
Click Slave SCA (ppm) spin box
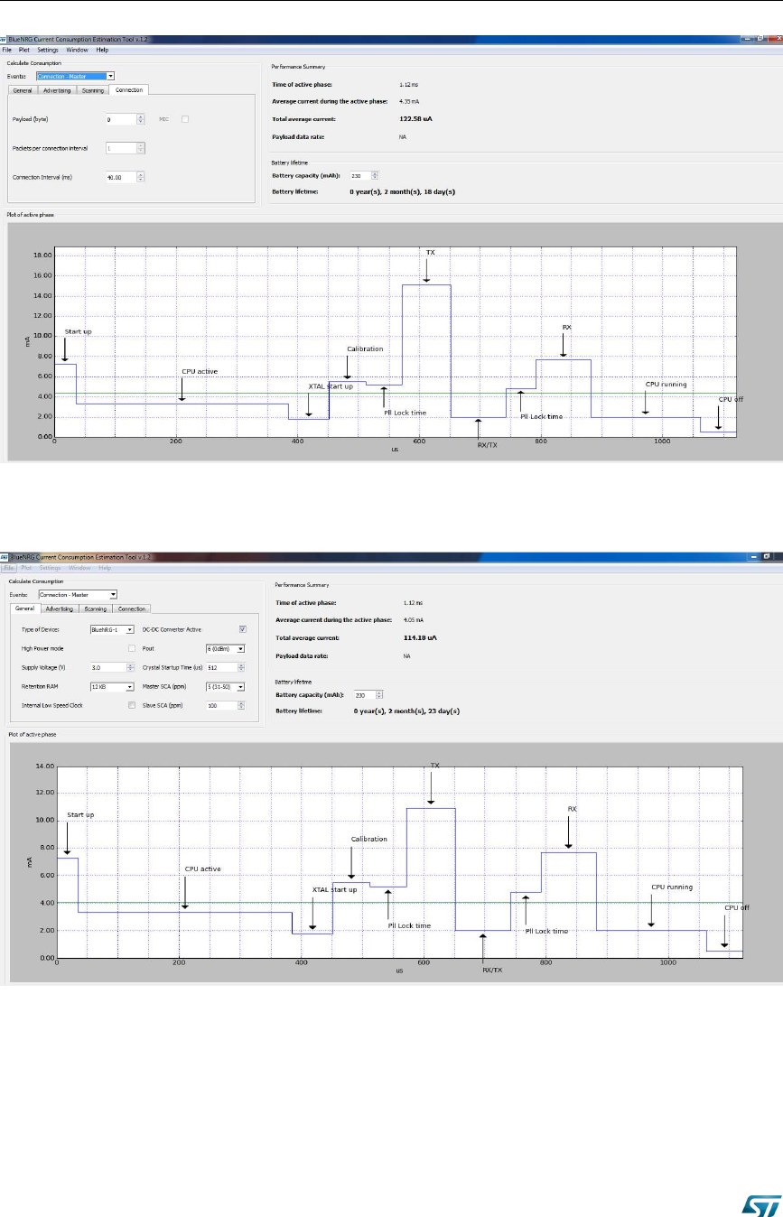(x=225, y=705)
